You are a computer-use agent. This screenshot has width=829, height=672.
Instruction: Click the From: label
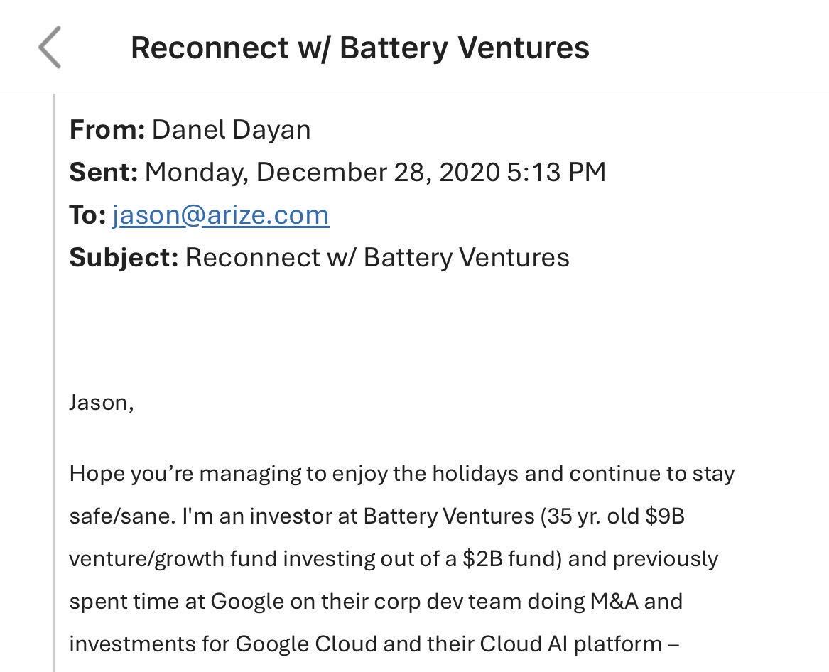coord(107,130)
